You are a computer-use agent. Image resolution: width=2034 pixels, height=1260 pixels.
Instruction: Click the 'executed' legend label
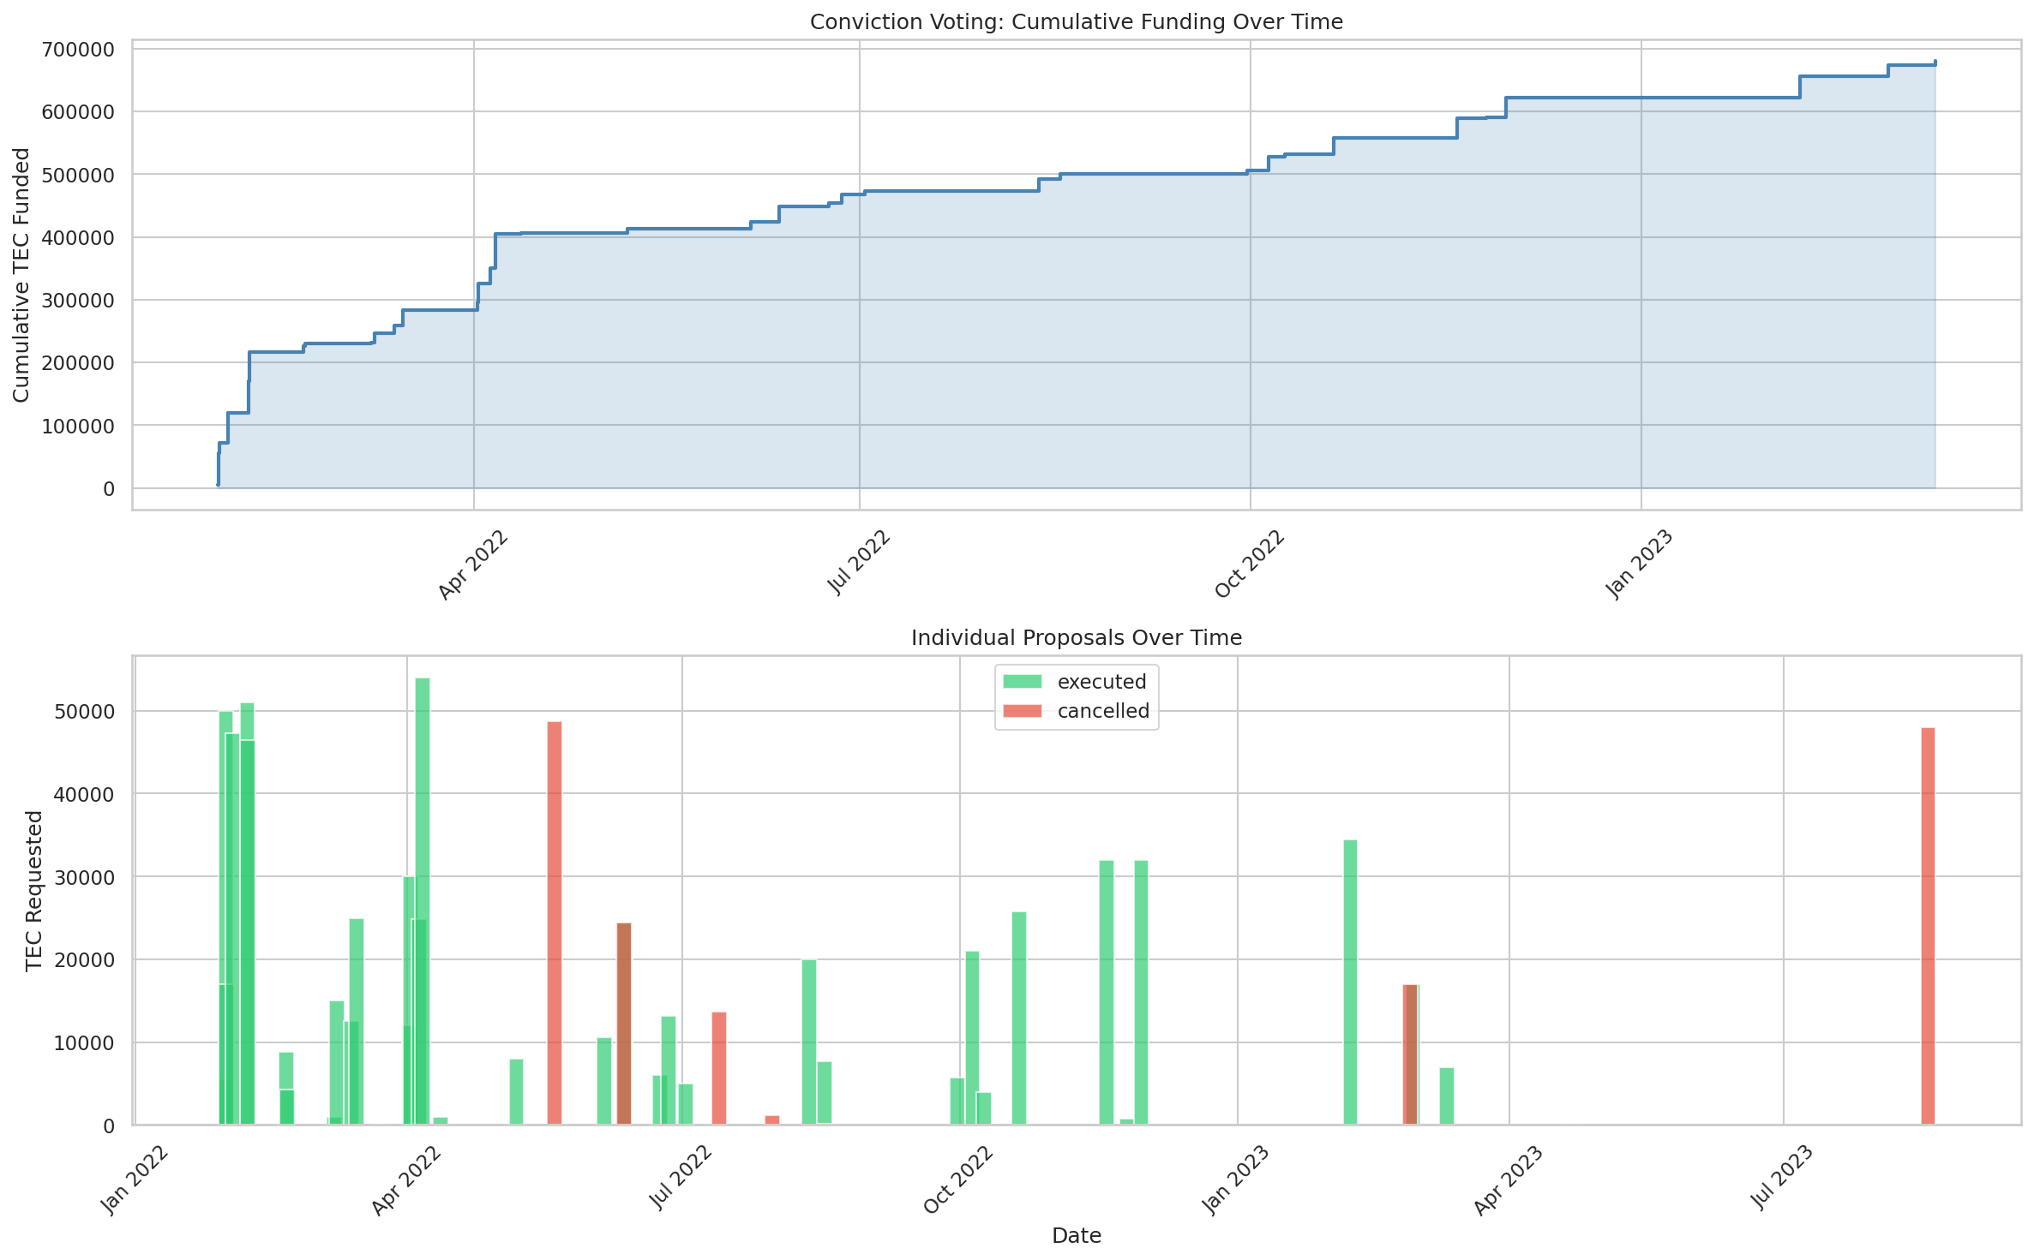point(1101,682)
